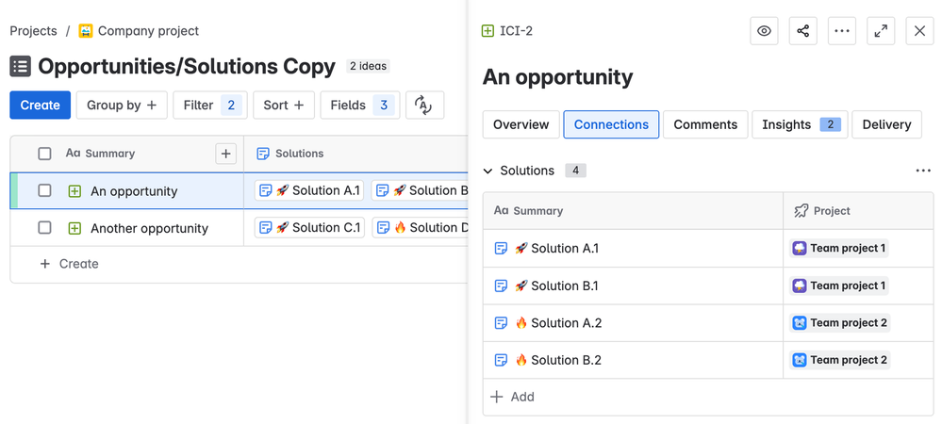Image resolution: width=942 pixels, height=424 pixels.
Task: Check the An opportunity row checkbox
Action: coord(44,191)
